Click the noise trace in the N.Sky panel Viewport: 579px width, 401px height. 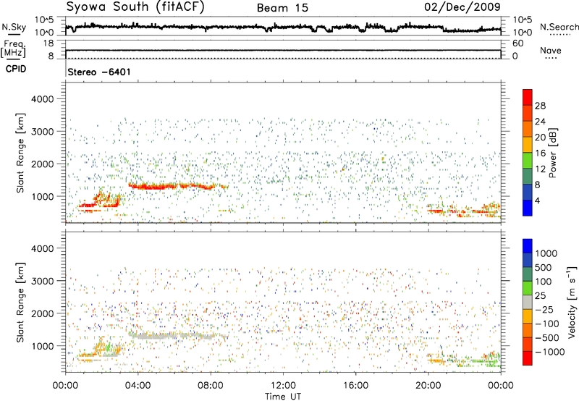pos(283,28)
